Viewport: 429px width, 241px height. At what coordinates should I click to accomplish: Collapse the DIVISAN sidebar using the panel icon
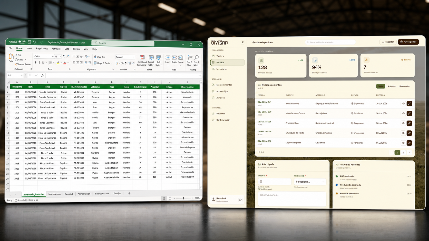243,42
